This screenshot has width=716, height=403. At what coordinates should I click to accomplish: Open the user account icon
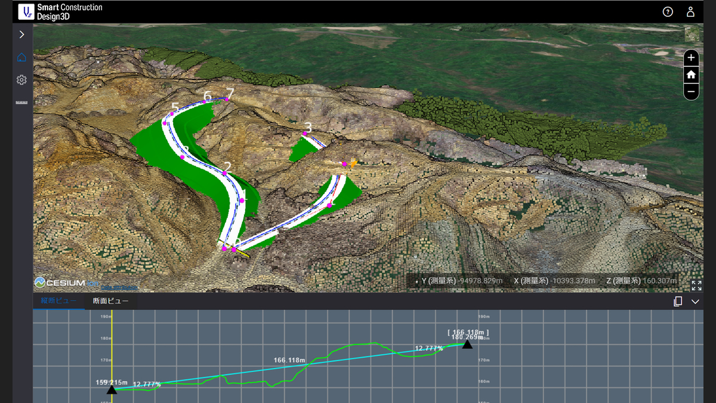tap(690, 11)
